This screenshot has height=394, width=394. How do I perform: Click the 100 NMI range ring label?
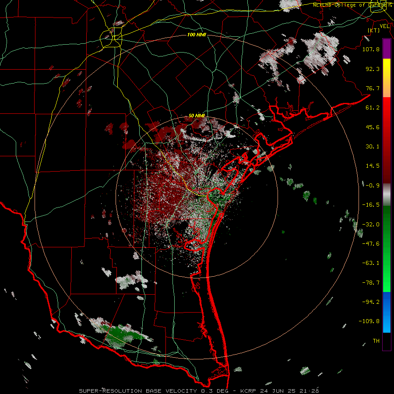click(197, 35)
